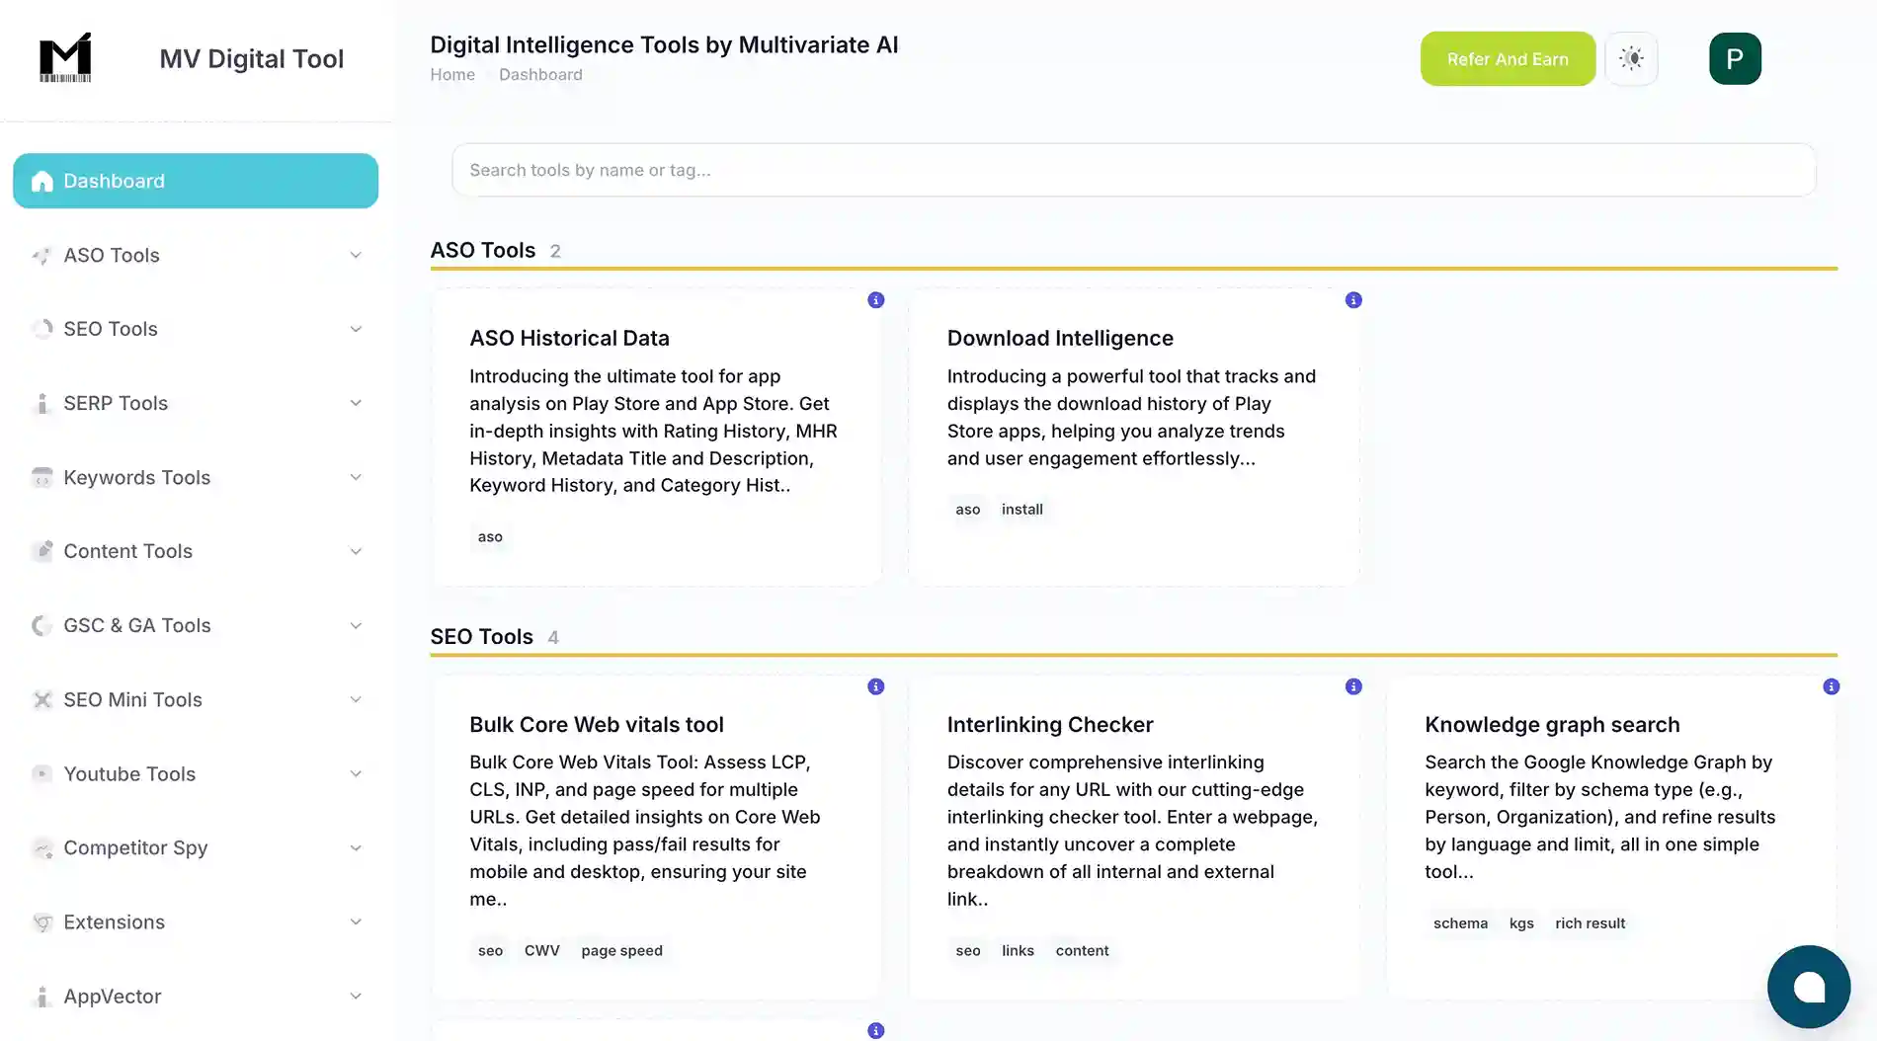Click the 'rich result' tag
The image size is (1877, 1041).
1590,923
